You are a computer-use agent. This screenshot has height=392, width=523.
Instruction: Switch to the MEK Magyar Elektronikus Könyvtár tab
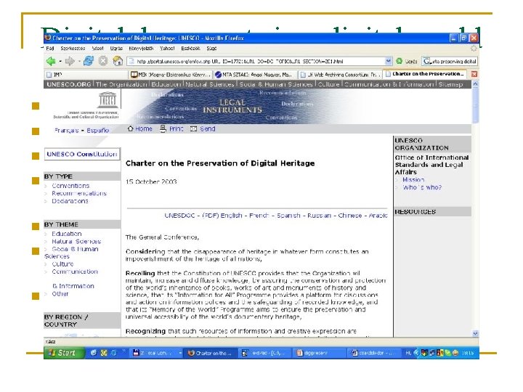tap(171, 74)
